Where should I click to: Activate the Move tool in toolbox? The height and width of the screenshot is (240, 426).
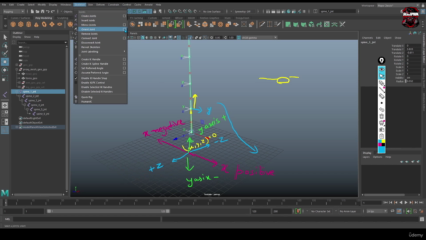pyautogui.click(x=5, y=62)
